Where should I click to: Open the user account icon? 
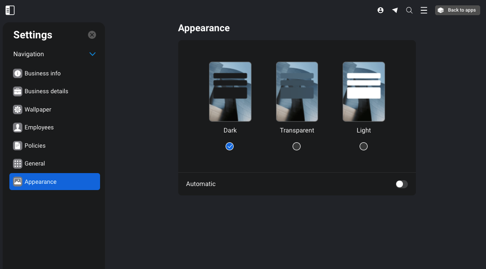pos(380,10)
